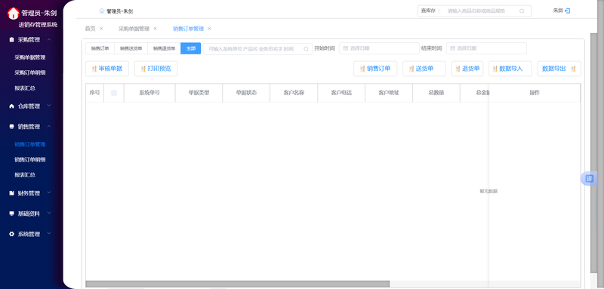Filter by 销售送货单 segment
This screenshot has width=604, height=289.
pyautogui.click(x=131, y=48)
